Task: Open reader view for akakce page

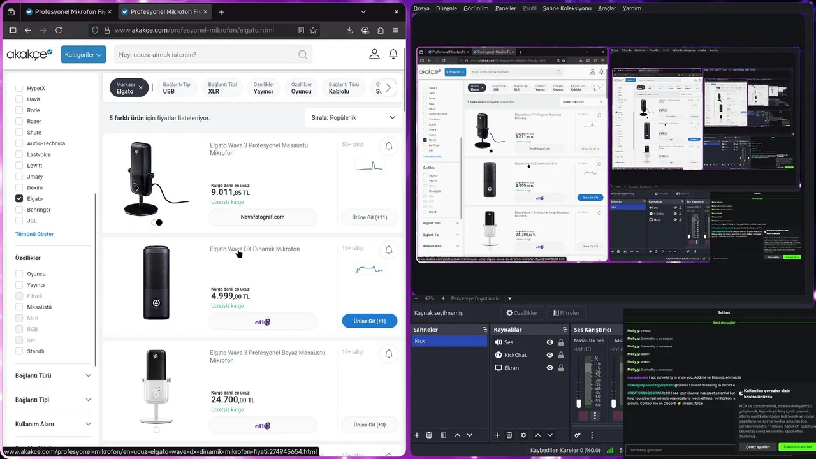Action: tap(301, 30)
